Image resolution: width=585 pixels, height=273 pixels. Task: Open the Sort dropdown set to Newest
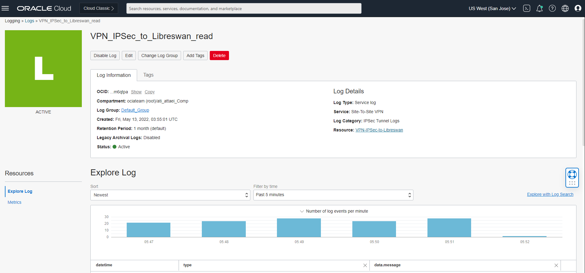170,195
